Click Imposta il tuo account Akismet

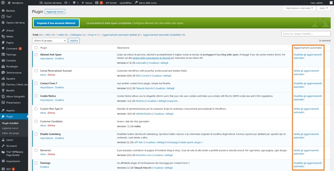coord(56,23)
